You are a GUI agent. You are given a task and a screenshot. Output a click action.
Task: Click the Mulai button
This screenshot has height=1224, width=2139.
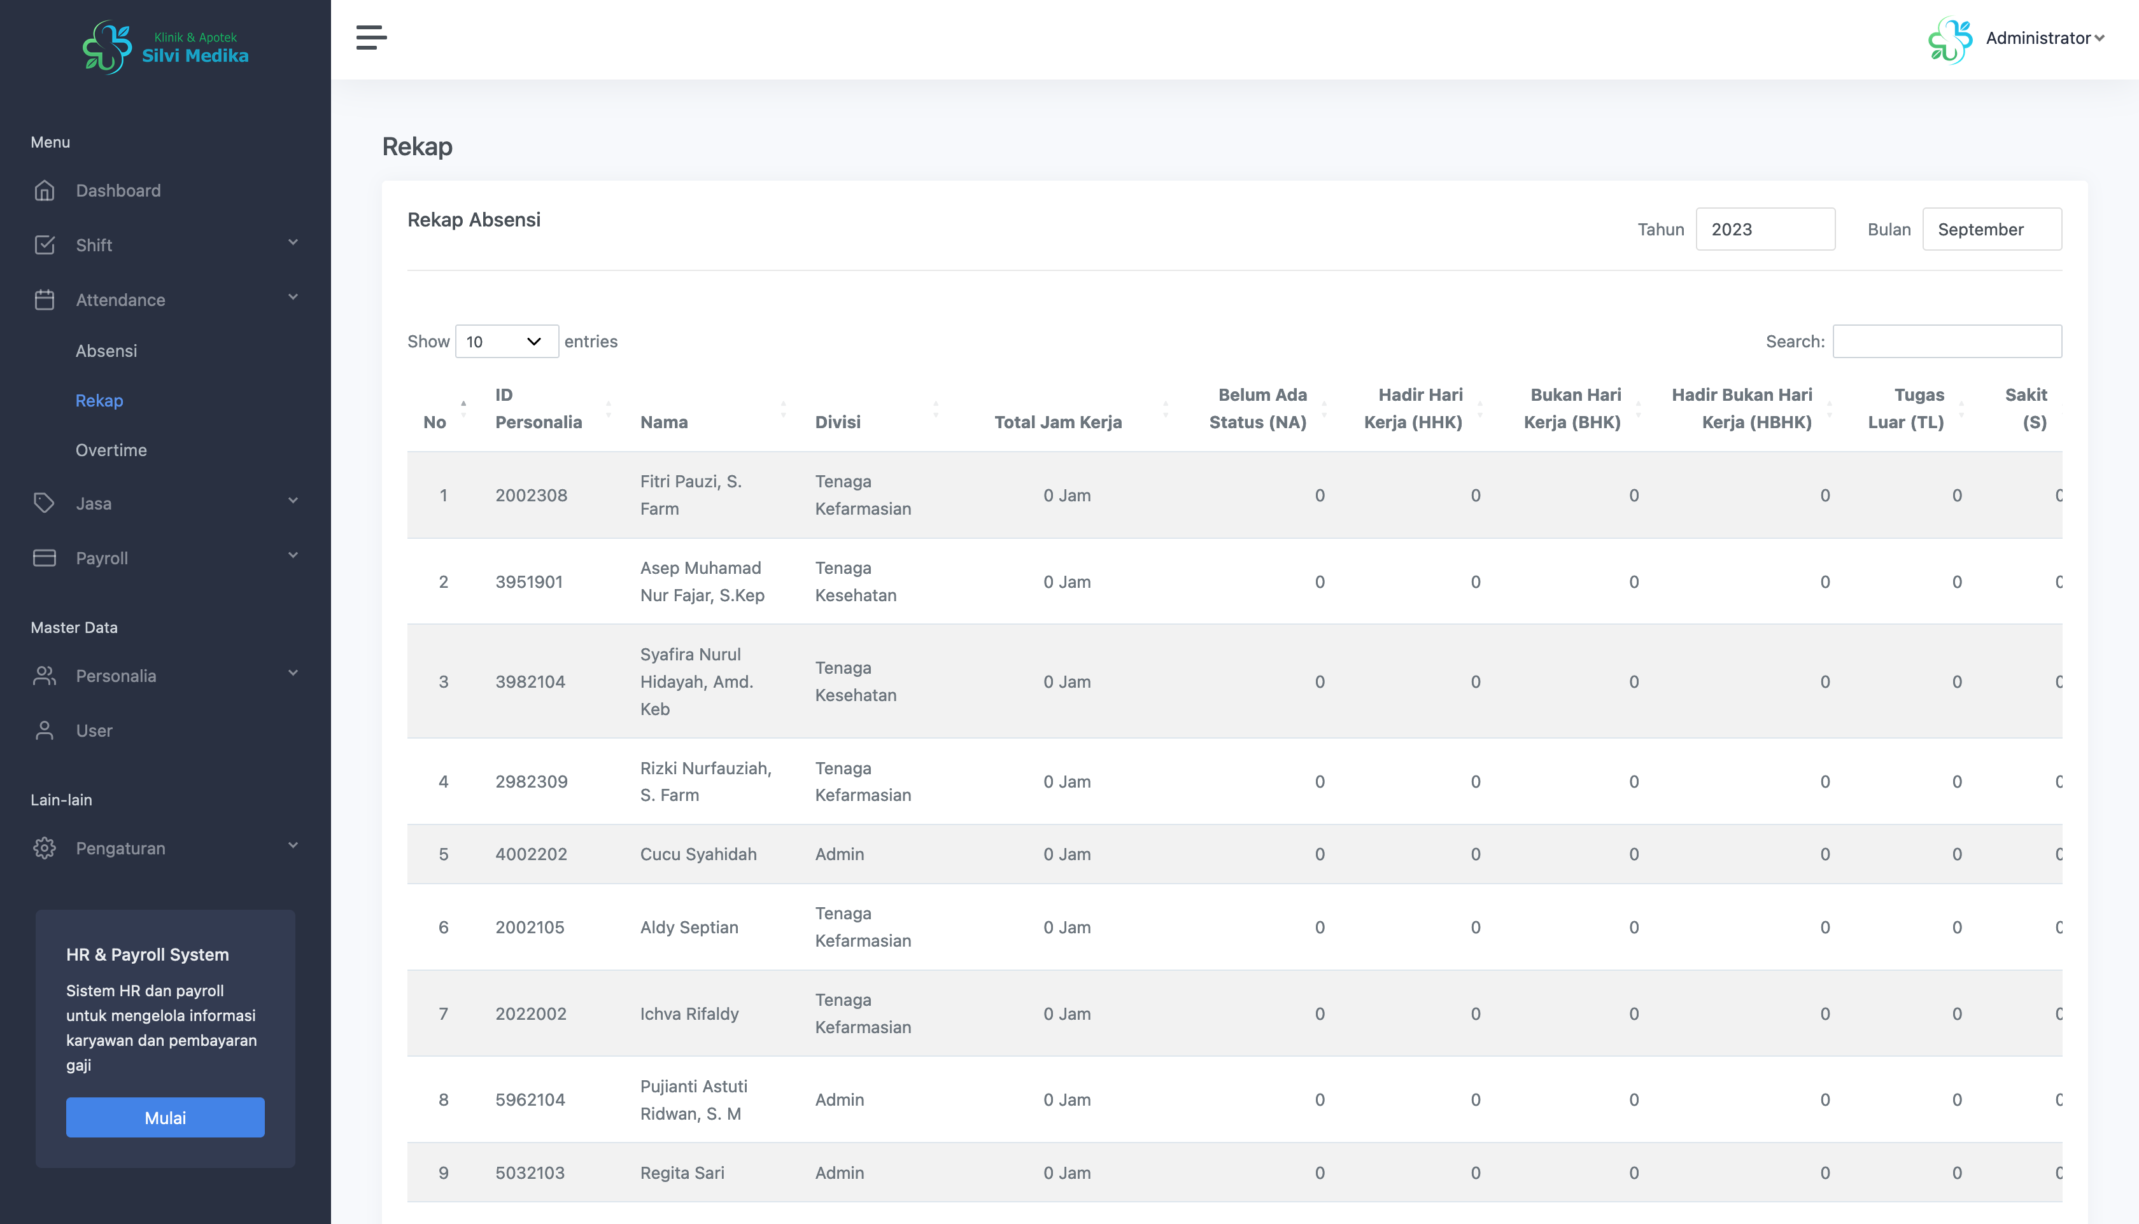[x=165, y=1117]
